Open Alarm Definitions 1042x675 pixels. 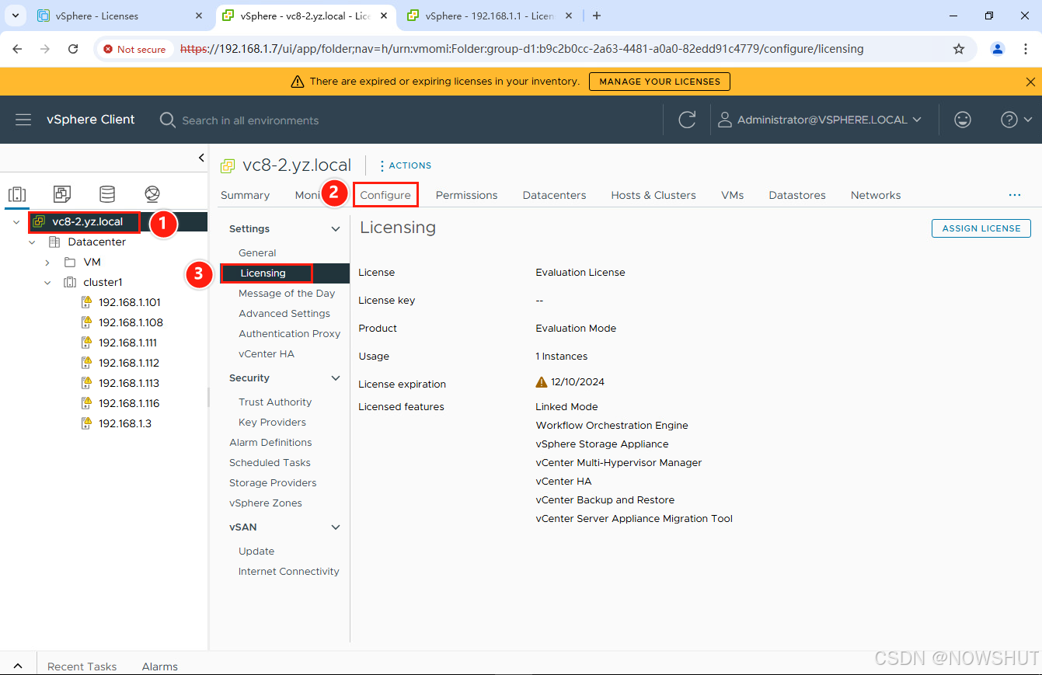(x=270, y=443)
